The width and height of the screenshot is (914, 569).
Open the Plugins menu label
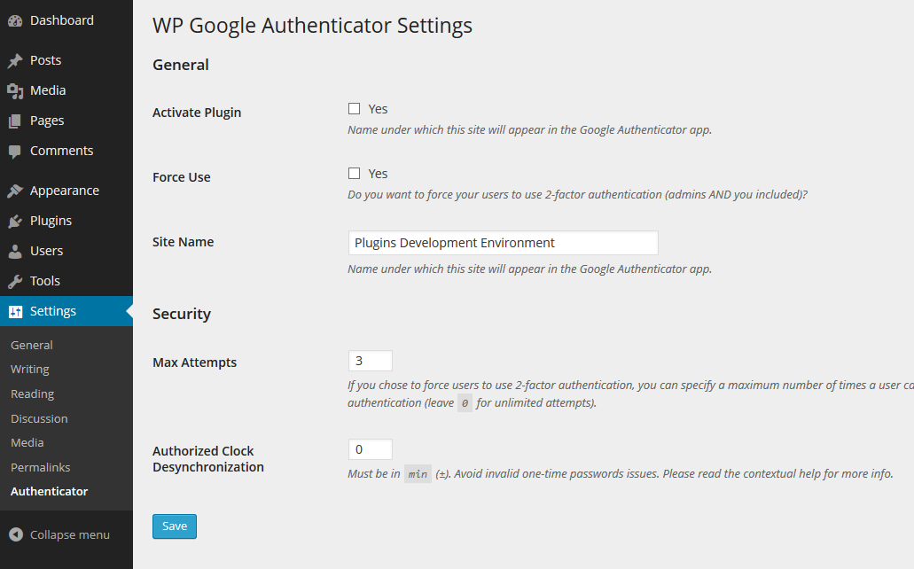[x=51, y=221]
